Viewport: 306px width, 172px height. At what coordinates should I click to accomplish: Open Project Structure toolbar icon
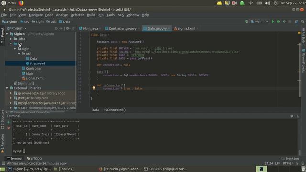[296, 21]
